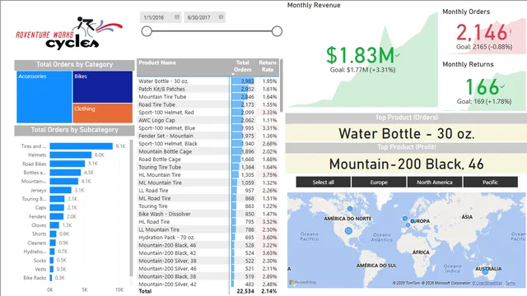Click the North America map bubble
The width and height of the screenshot is (527, 296).
348,231
